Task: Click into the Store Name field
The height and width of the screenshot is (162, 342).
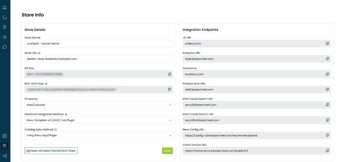Action: (99, 43)
